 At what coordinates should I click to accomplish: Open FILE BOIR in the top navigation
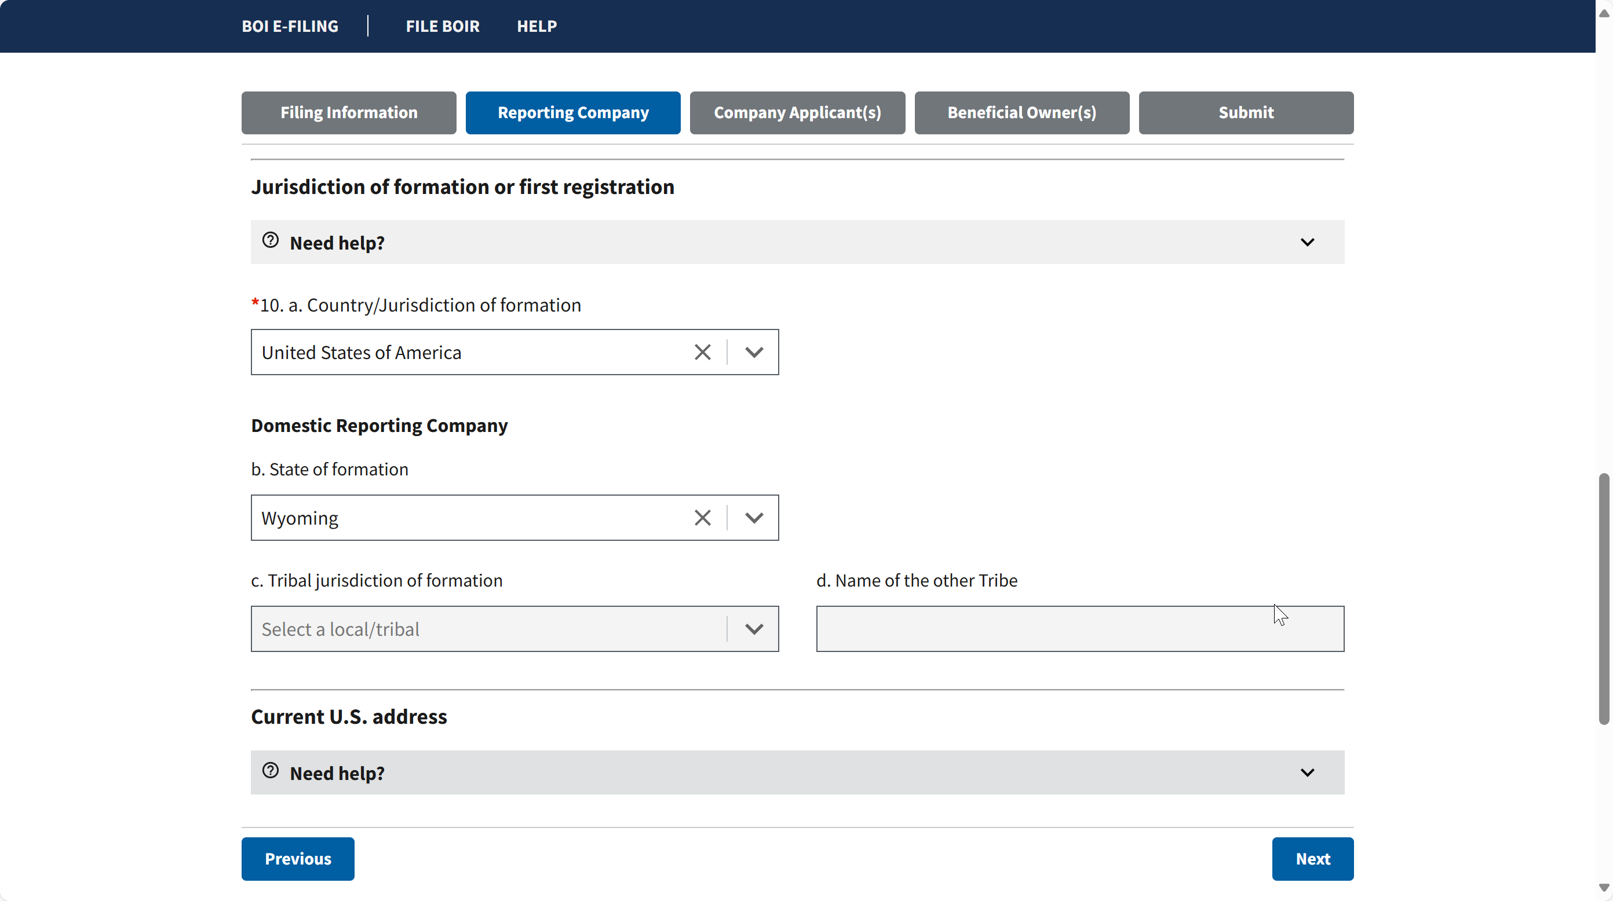[443, 26]
